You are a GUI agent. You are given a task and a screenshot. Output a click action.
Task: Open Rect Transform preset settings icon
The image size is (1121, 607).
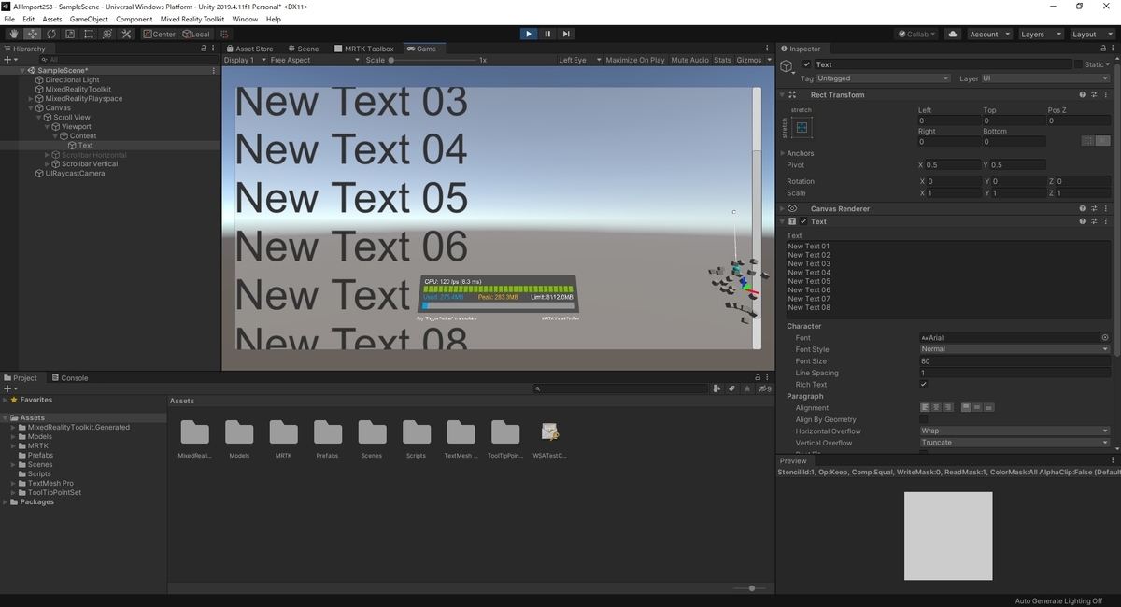pos(1093,94)
